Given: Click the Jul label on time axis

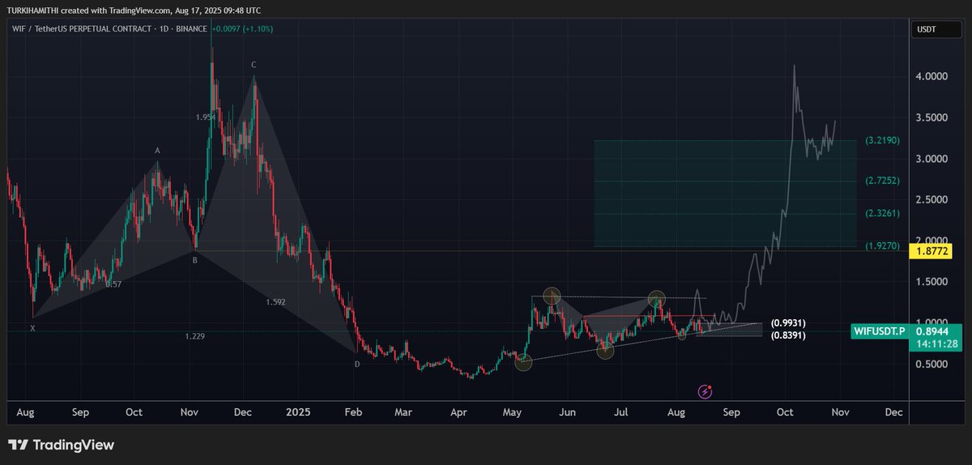Looking at the screenshot, I should [621, 412].
